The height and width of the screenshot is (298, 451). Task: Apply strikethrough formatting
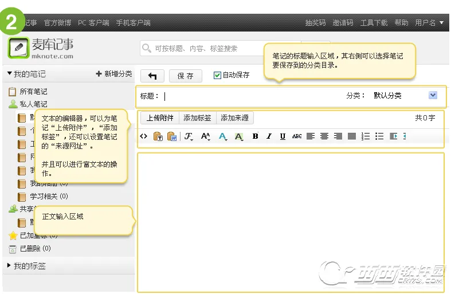[296, 136]
